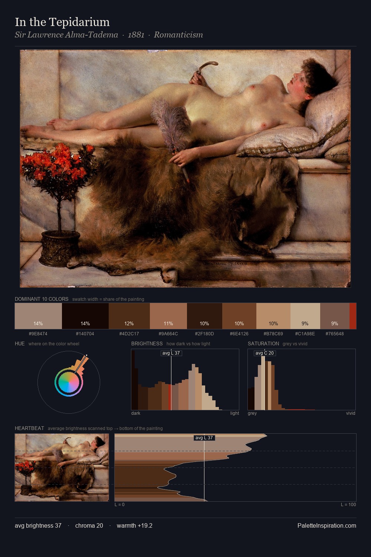The image size is (371, 557).
Task: Click 'grey vs vivid' caption
Action: tap(295, 344)
